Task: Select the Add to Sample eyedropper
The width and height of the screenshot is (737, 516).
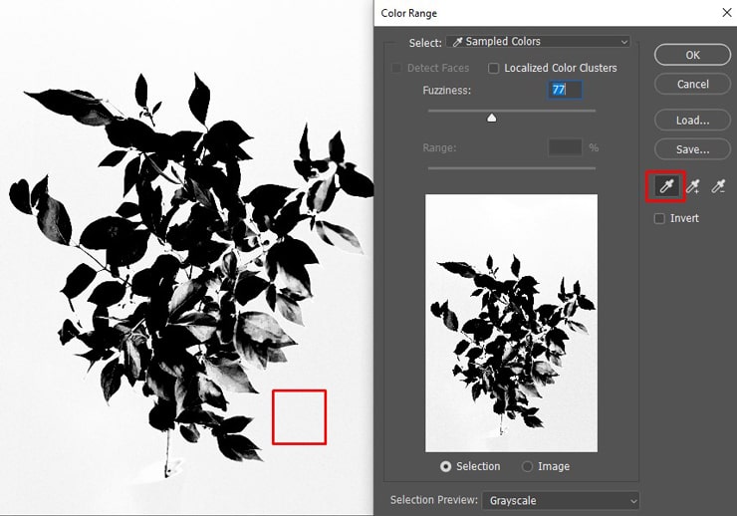Action: pos(693,186)
